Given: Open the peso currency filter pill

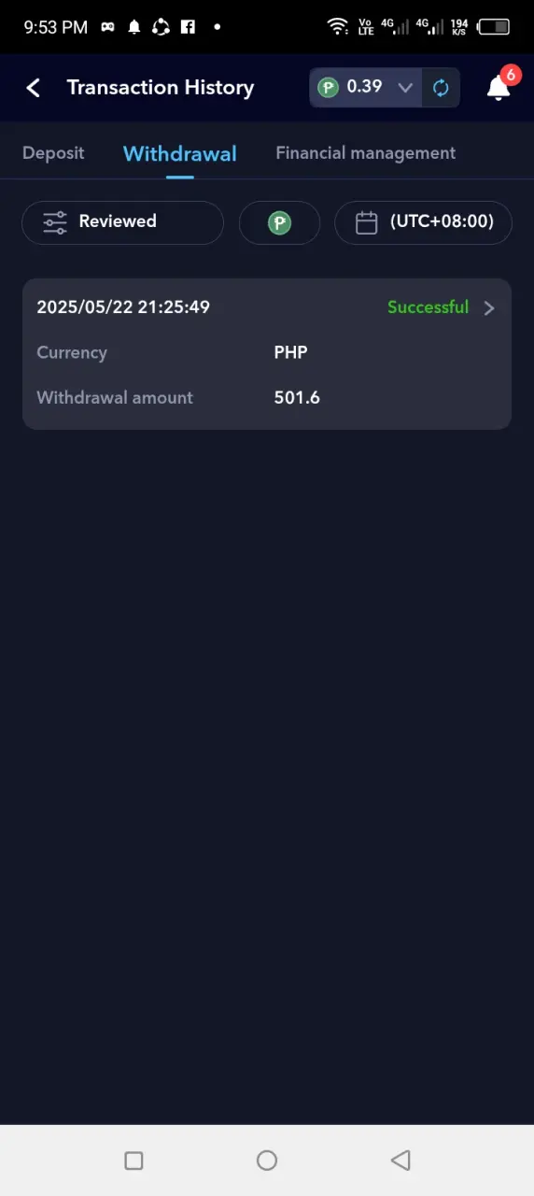Looking at the screenshot, I should pos(279,222).
